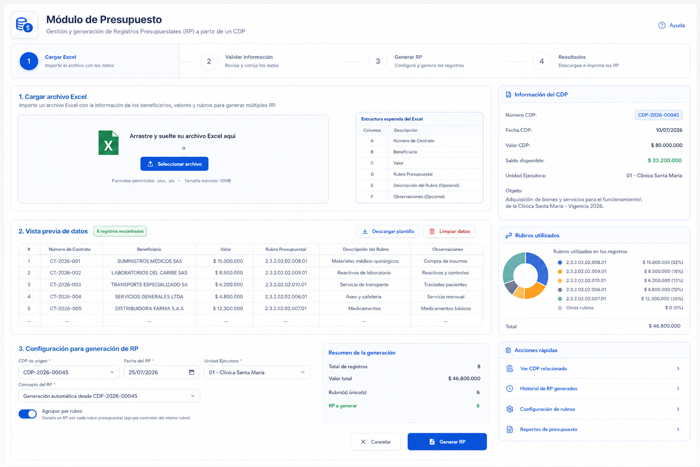Click the clipboard icon beside Acciones rápidas
The height and width of the screenshot is (467, 700).
pos(509,350)
